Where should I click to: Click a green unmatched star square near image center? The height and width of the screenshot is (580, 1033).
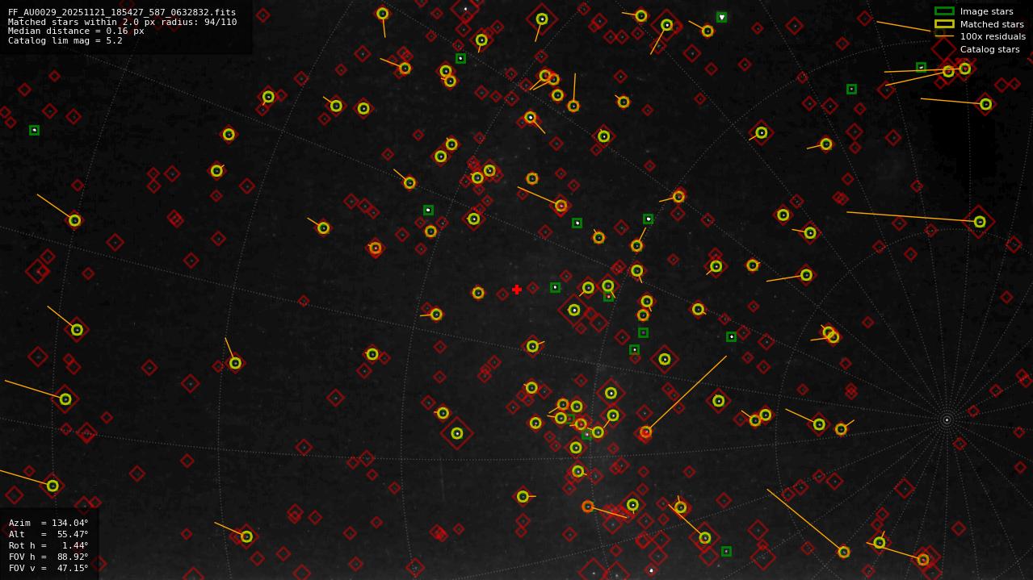coord(554,288)
